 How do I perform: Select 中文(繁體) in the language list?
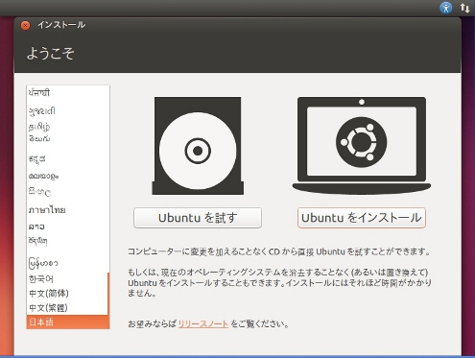point(67,308)
